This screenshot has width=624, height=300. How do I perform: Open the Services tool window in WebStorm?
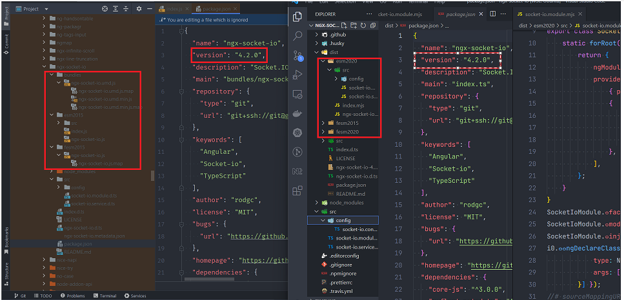[135, 295]
